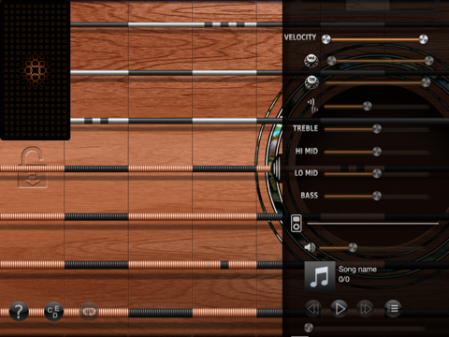
Task: Click the BASS slider handle
Action: (377, 196)
